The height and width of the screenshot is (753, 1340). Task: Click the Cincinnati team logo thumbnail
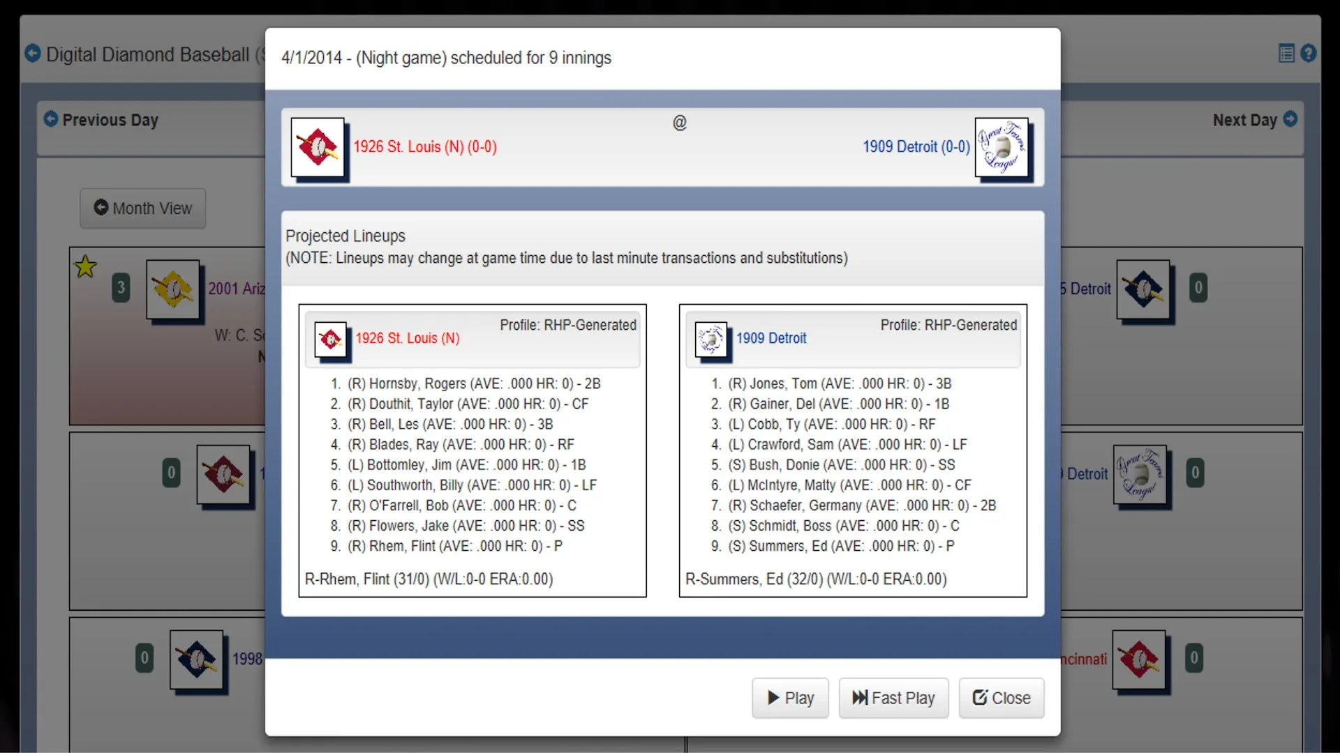tap(1139, 659)
